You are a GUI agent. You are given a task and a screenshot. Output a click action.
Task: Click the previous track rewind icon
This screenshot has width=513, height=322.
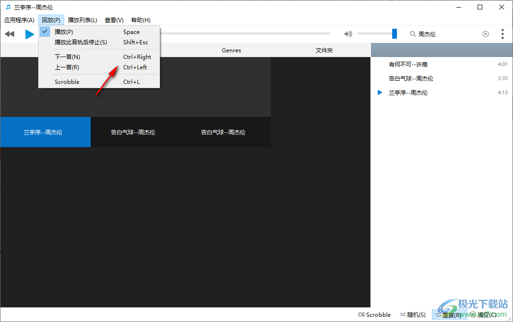9,34
